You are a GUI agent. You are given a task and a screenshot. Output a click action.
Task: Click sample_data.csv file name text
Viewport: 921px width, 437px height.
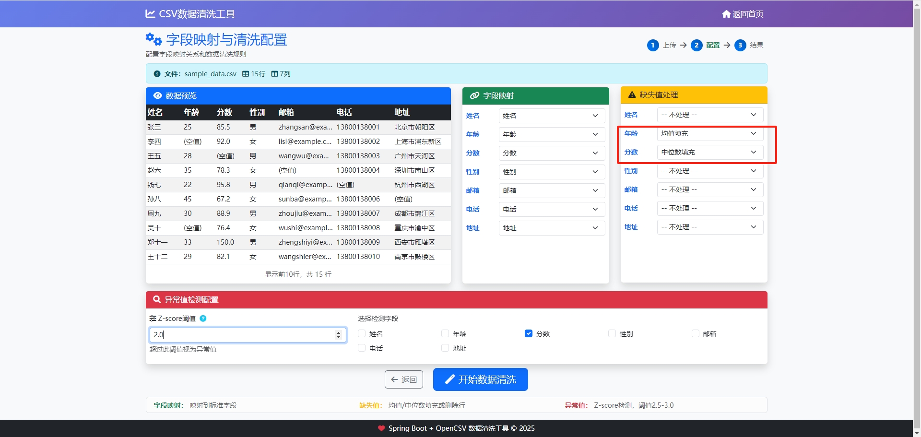211,74
